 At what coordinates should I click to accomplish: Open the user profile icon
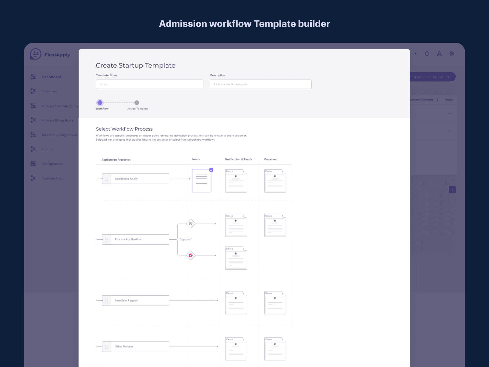pos(439,54)
